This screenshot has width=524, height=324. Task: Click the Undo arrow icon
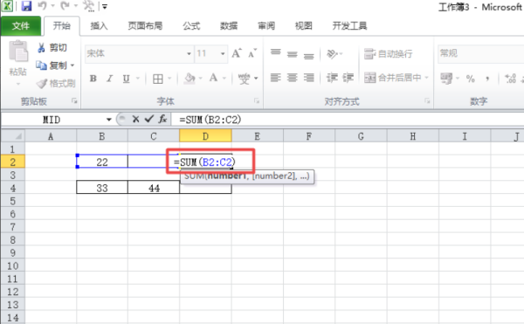tap(43, 6)
